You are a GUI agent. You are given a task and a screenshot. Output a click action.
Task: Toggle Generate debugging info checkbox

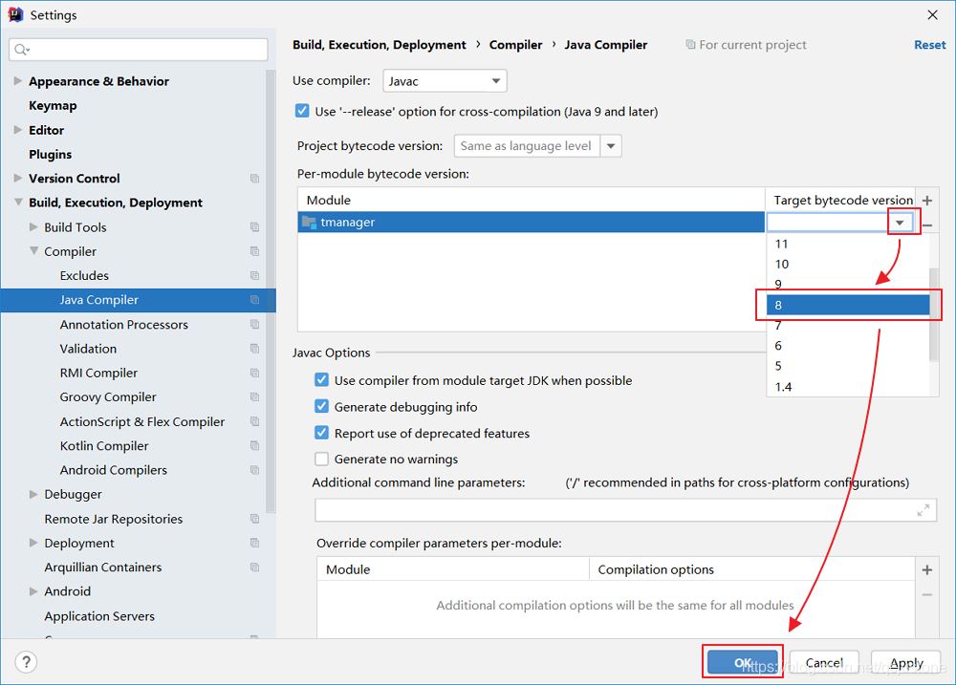tap(322, 407)
